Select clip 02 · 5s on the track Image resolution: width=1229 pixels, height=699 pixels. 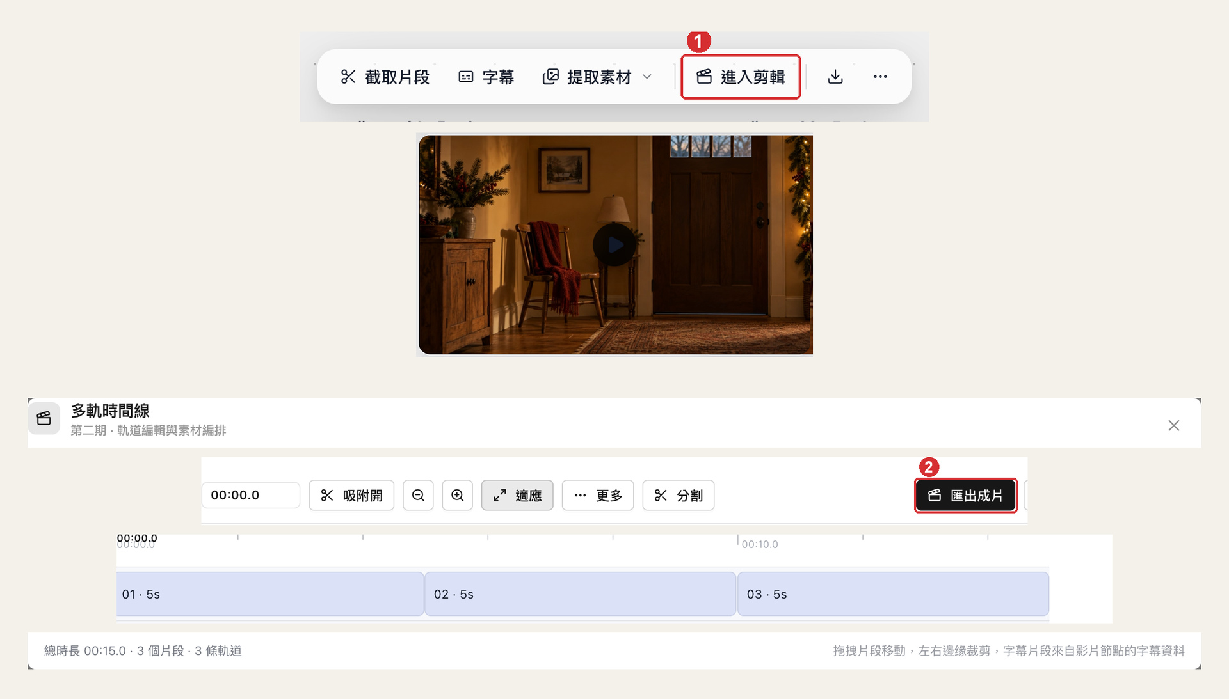(581, 594)
